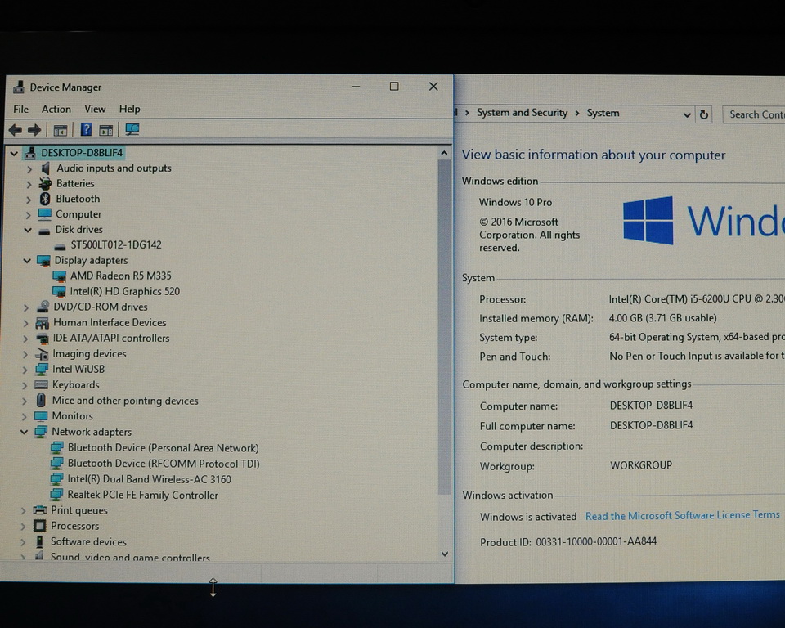This screenshot has width=785, height=628.
Task: Click the ST500LT012-1DG142 disk icon
Action: 60,246
